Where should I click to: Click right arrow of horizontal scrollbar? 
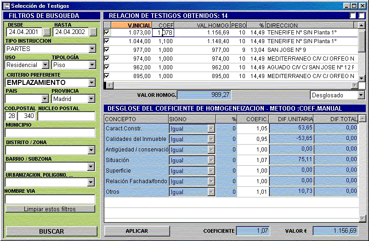355,85
